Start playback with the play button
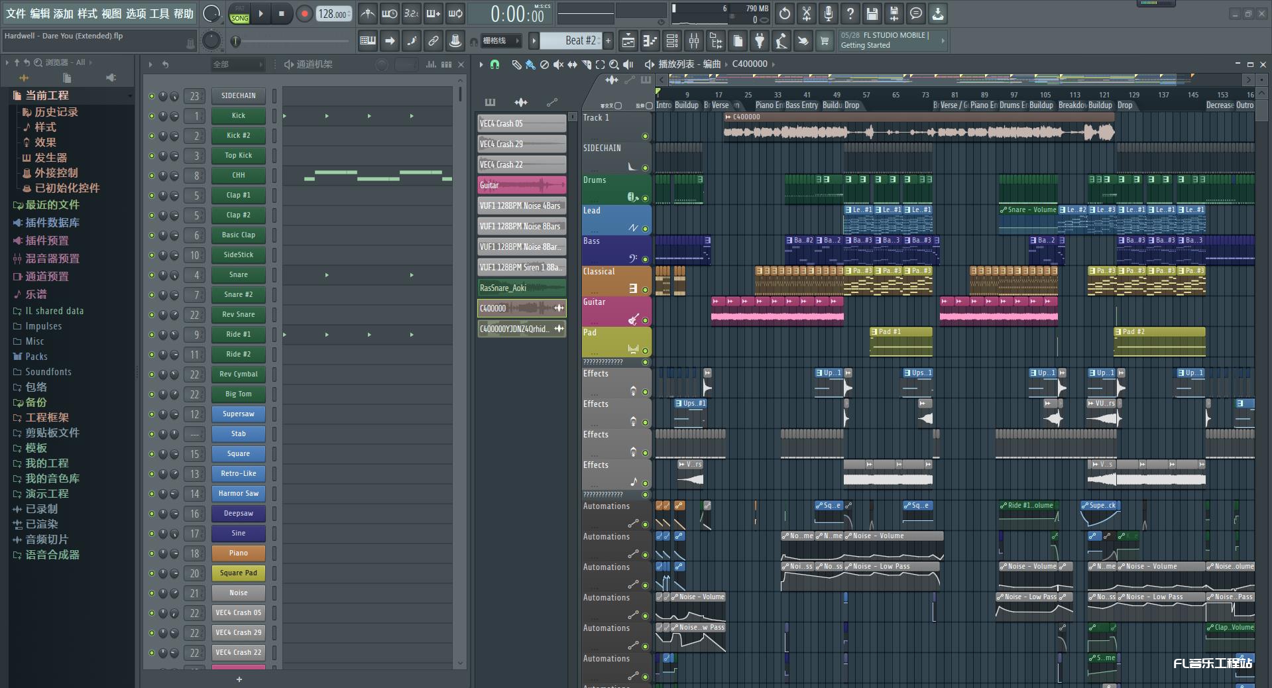The width and height of the screenshot is (1272, 688). point(260,13)
